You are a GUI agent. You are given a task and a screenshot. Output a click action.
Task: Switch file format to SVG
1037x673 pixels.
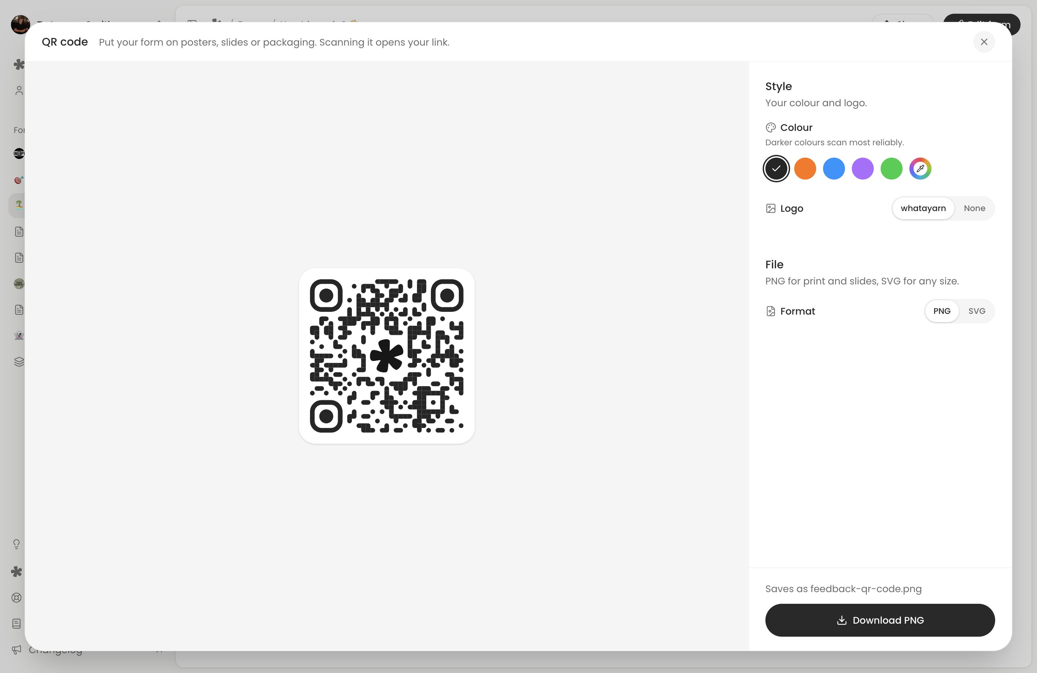click(x=976, y=311)
